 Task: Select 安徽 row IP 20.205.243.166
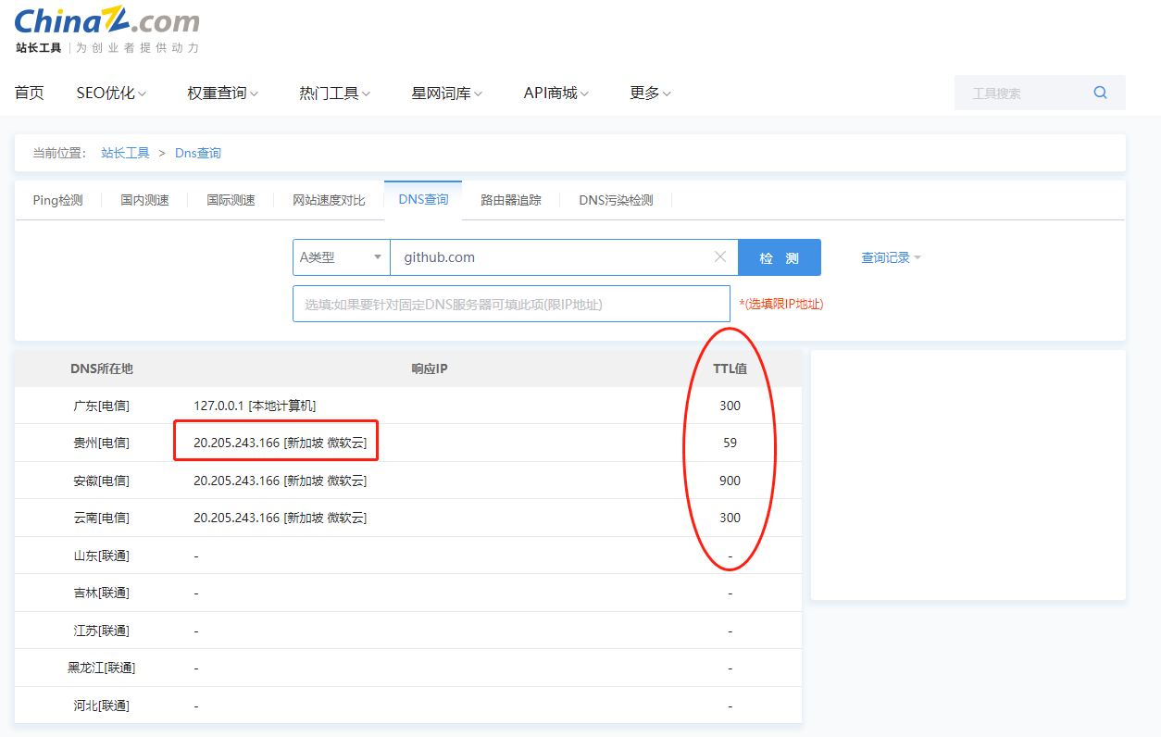280,481
